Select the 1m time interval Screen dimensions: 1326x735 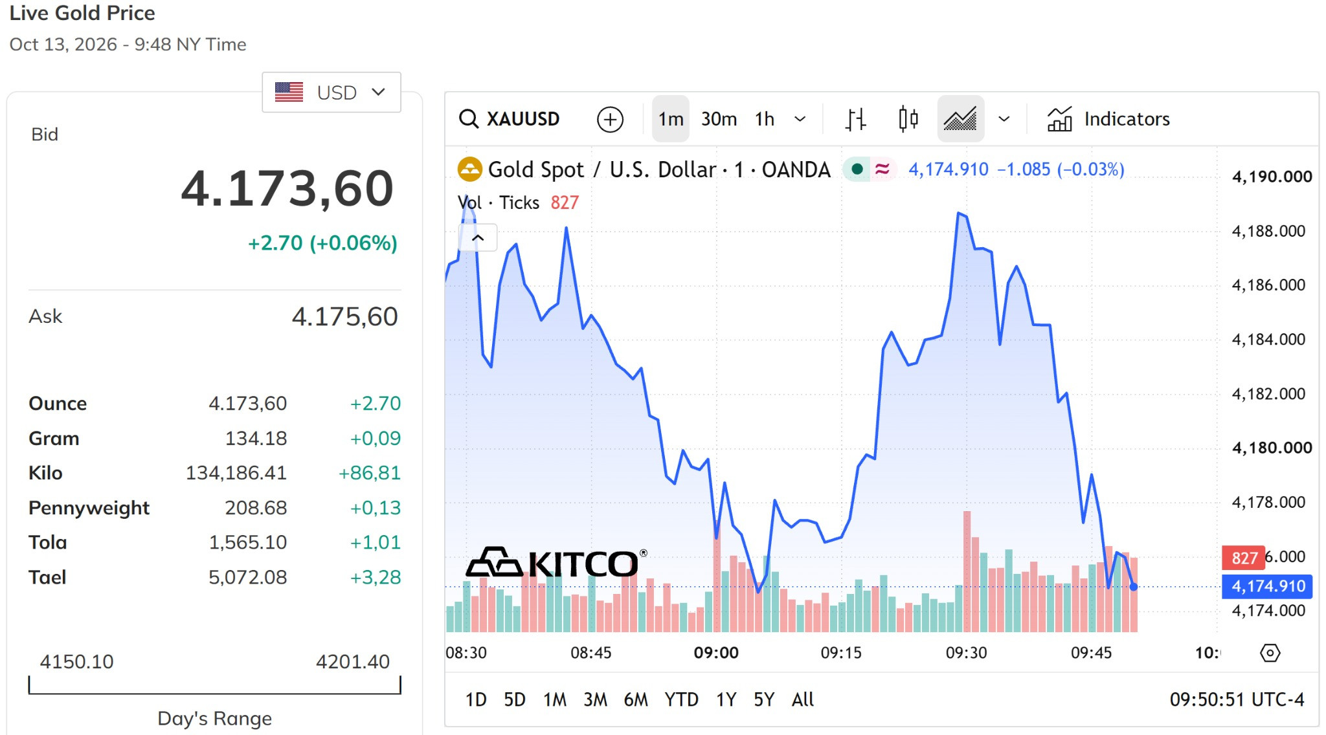[670, 119]
